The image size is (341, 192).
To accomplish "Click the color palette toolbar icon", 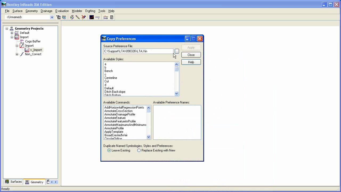I will coord(72,17).
